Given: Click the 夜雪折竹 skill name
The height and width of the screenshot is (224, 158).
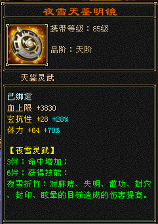Looking at the screenshot, I should click(x=23, y=184).
